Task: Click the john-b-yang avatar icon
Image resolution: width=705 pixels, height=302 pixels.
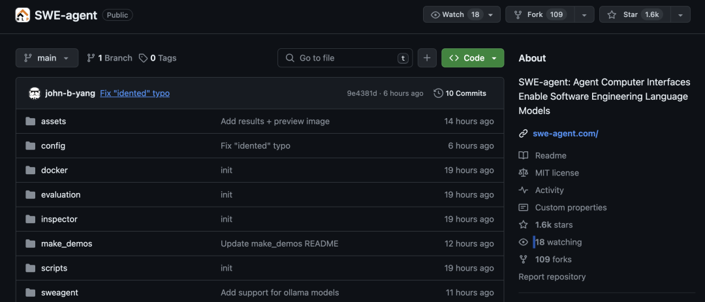Action: coord(35,93)
